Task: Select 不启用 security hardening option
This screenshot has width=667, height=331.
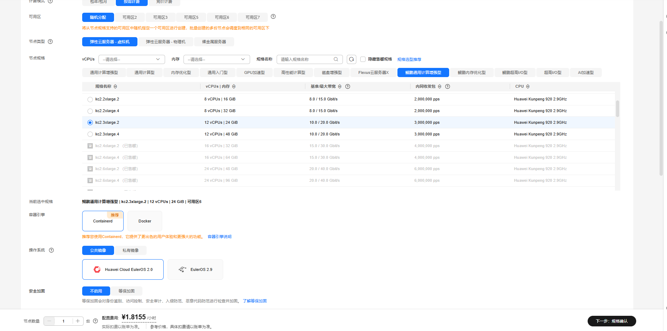Action: click(96, 291)
